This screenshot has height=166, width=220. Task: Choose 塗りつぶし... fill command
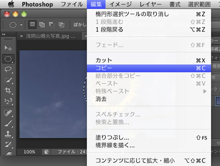149,138
